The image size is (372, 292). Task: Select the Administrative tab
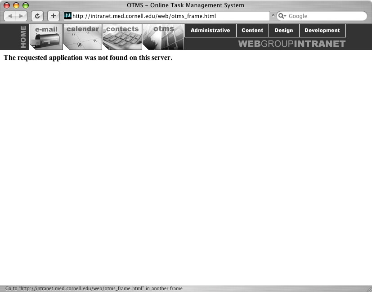click(210, 31)
